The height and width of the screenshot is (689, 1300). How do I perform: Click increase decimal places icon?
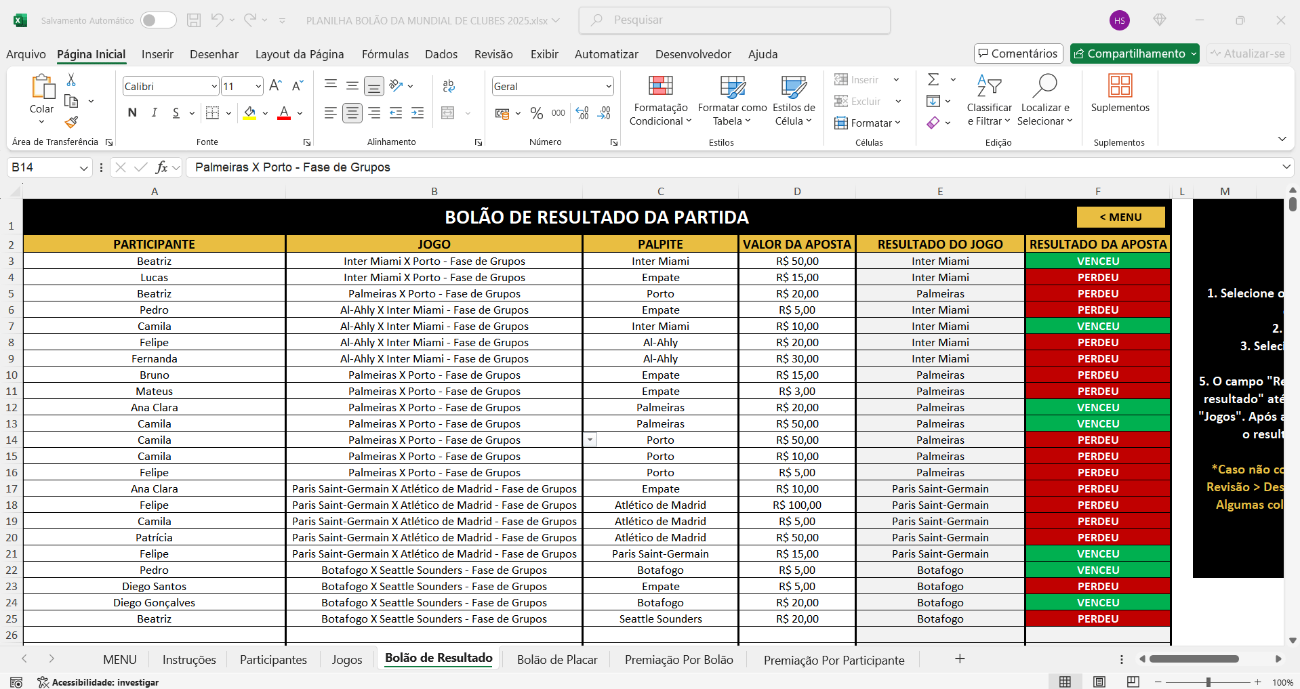point(582,113)
